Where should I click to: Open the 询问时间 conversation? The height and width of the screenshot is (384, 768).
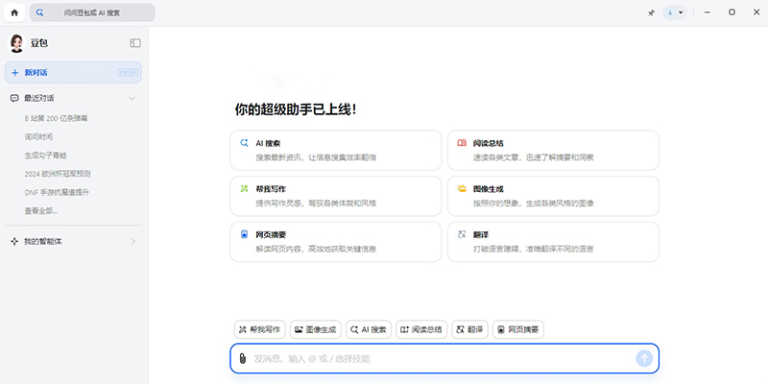(38, 136)
